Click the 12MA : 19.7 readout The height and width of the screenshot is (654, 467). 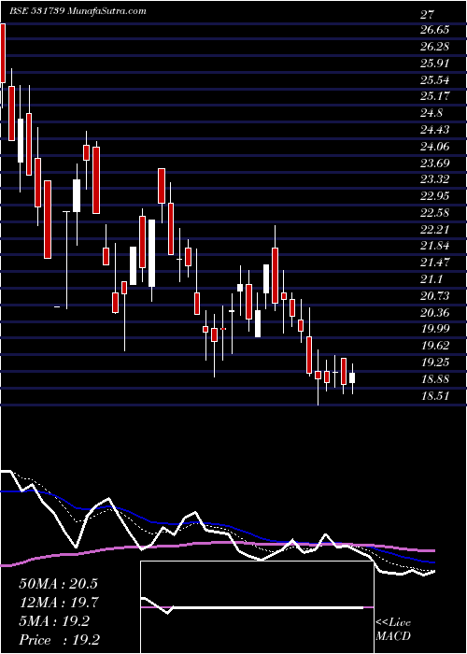point(58,603)
